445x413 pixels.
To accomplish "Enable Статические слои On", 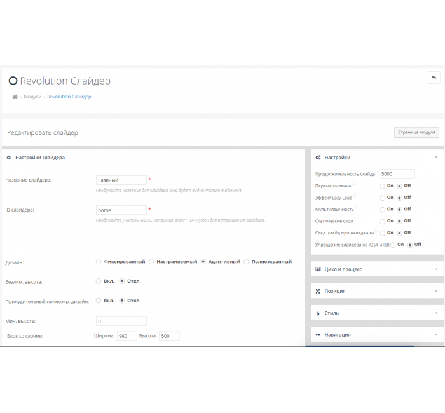I will [382, 221].
